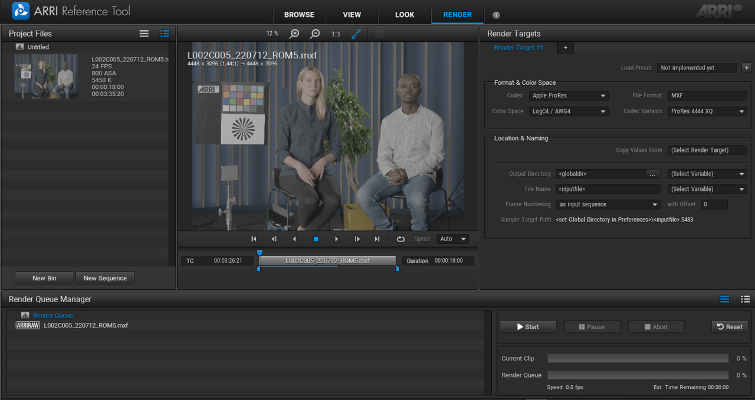Open the Codec dropdown
The width and height of the screenshot is (755, 400).
(x=569, y=95)
